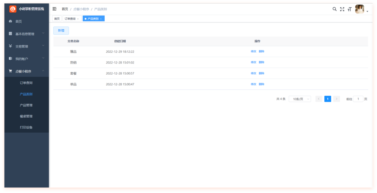Click date 2022-12-28 15:00:57
This screenshot has width=377, height=193.
[120, 73]
